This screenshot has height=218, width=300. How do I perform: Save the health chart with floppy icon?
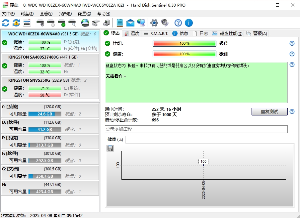tap(110, 148)
